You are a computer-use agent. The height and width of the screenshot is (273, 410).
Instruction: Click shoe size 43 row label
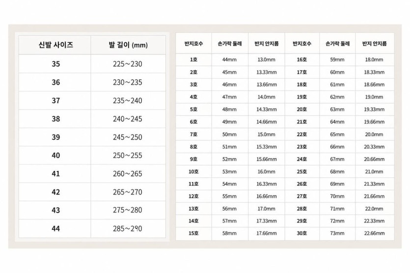55,210
